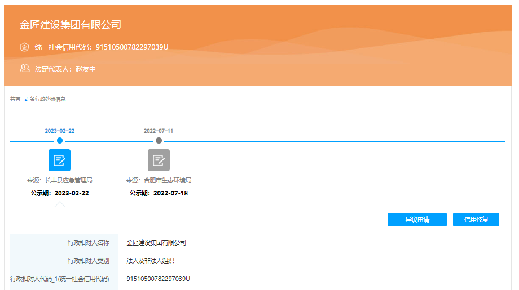Click the 行政相对人代码_1 field label

[x=60, y=279]
